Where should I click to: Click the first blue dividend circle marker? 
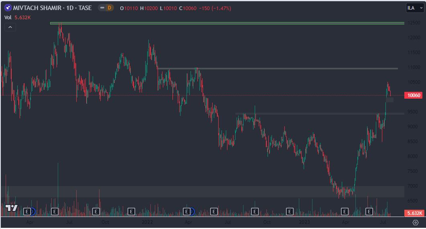tap(32, 211)
